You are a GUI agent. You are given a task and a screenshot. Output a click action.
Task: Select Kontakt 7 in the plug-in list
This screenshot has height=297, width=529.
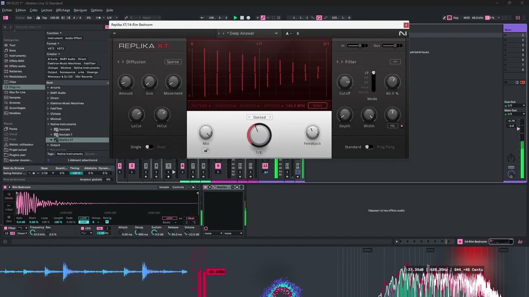[65, 134]
